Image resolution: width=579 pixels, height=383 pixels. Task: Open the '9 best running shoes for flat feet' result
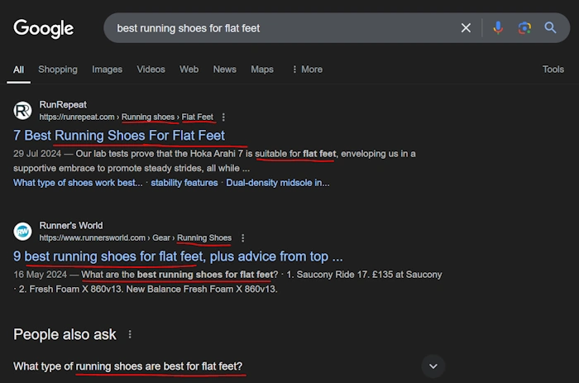[x=178, y=256]
